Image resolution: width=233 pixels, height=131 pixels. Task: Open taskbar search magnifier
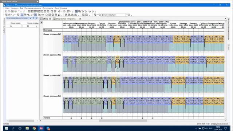point(13,128)
